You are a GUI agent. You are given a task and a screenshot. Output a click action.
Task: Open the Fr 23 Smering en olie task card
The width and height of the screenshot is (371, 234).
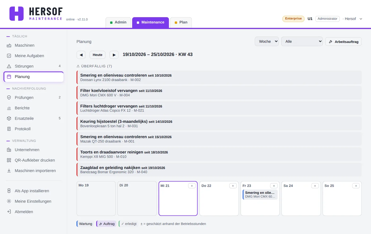pyautogui.click(x=260, y=194)
